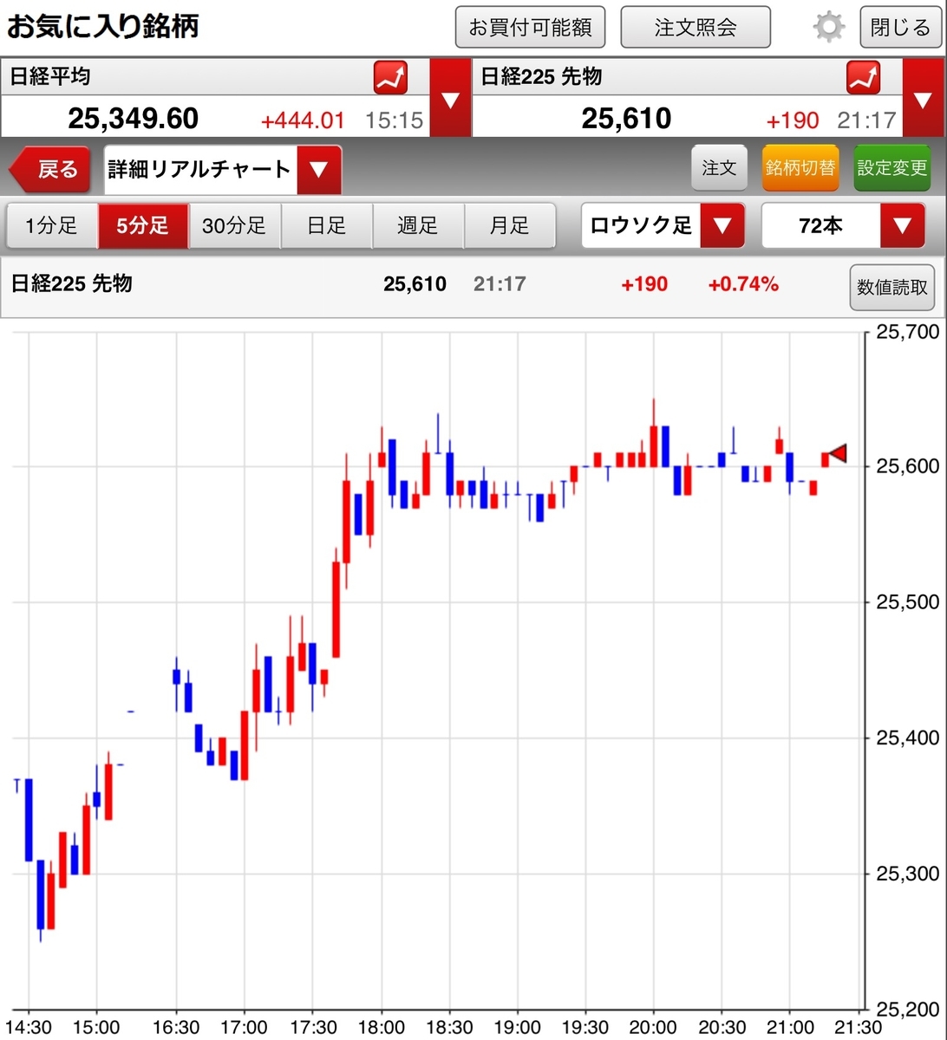Switch to the 日足 daily timeframe
Screen dimensions: 947x1040
coord(327,226)
